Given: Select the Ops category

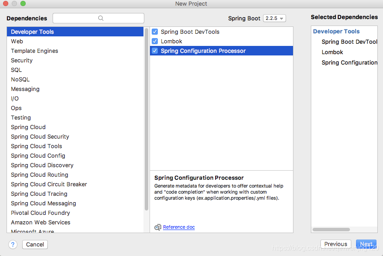Looking at the screenshot, I should pyautogui.click(x=75, y=108).
